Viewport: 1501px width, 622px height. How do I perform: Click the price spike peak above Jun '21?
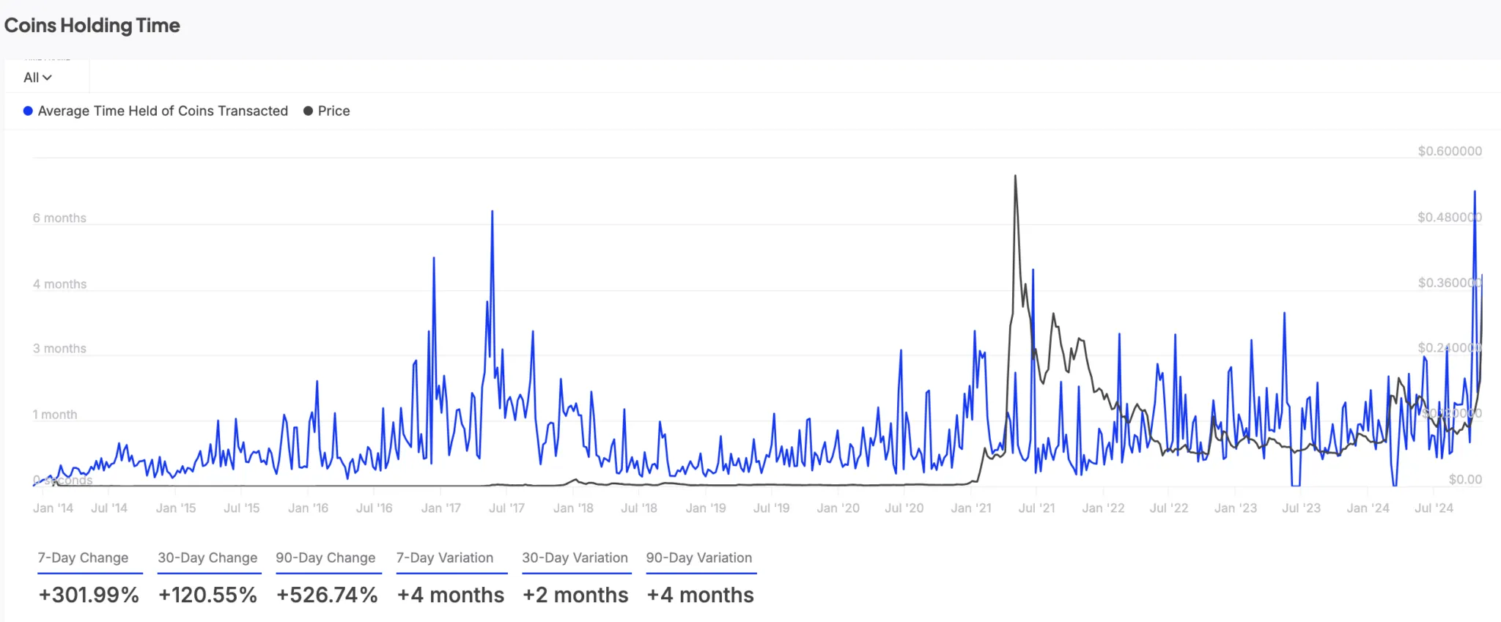1015,176
